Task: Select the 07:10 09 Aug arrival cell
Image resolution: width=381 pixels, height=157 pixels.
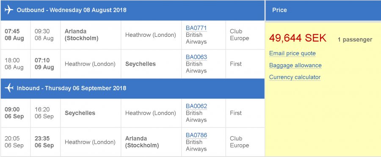Action: click(x=45, y=64)
